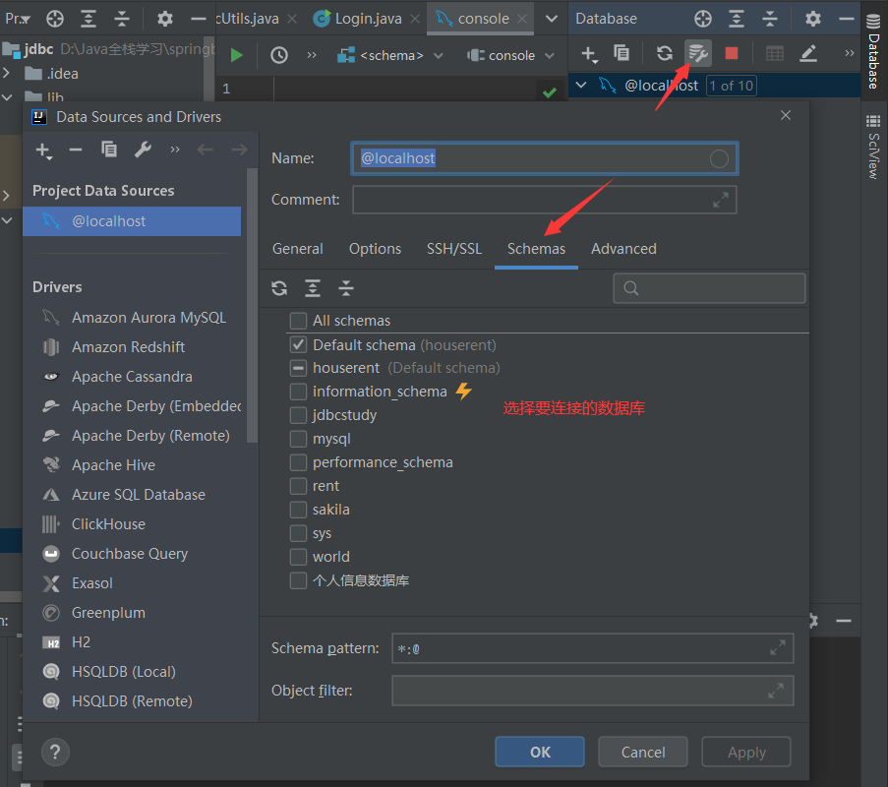The width and height of the screenshot is (888, 787).
Task: Duplicate data source in dialog toolbar
Action: (109, 150)
